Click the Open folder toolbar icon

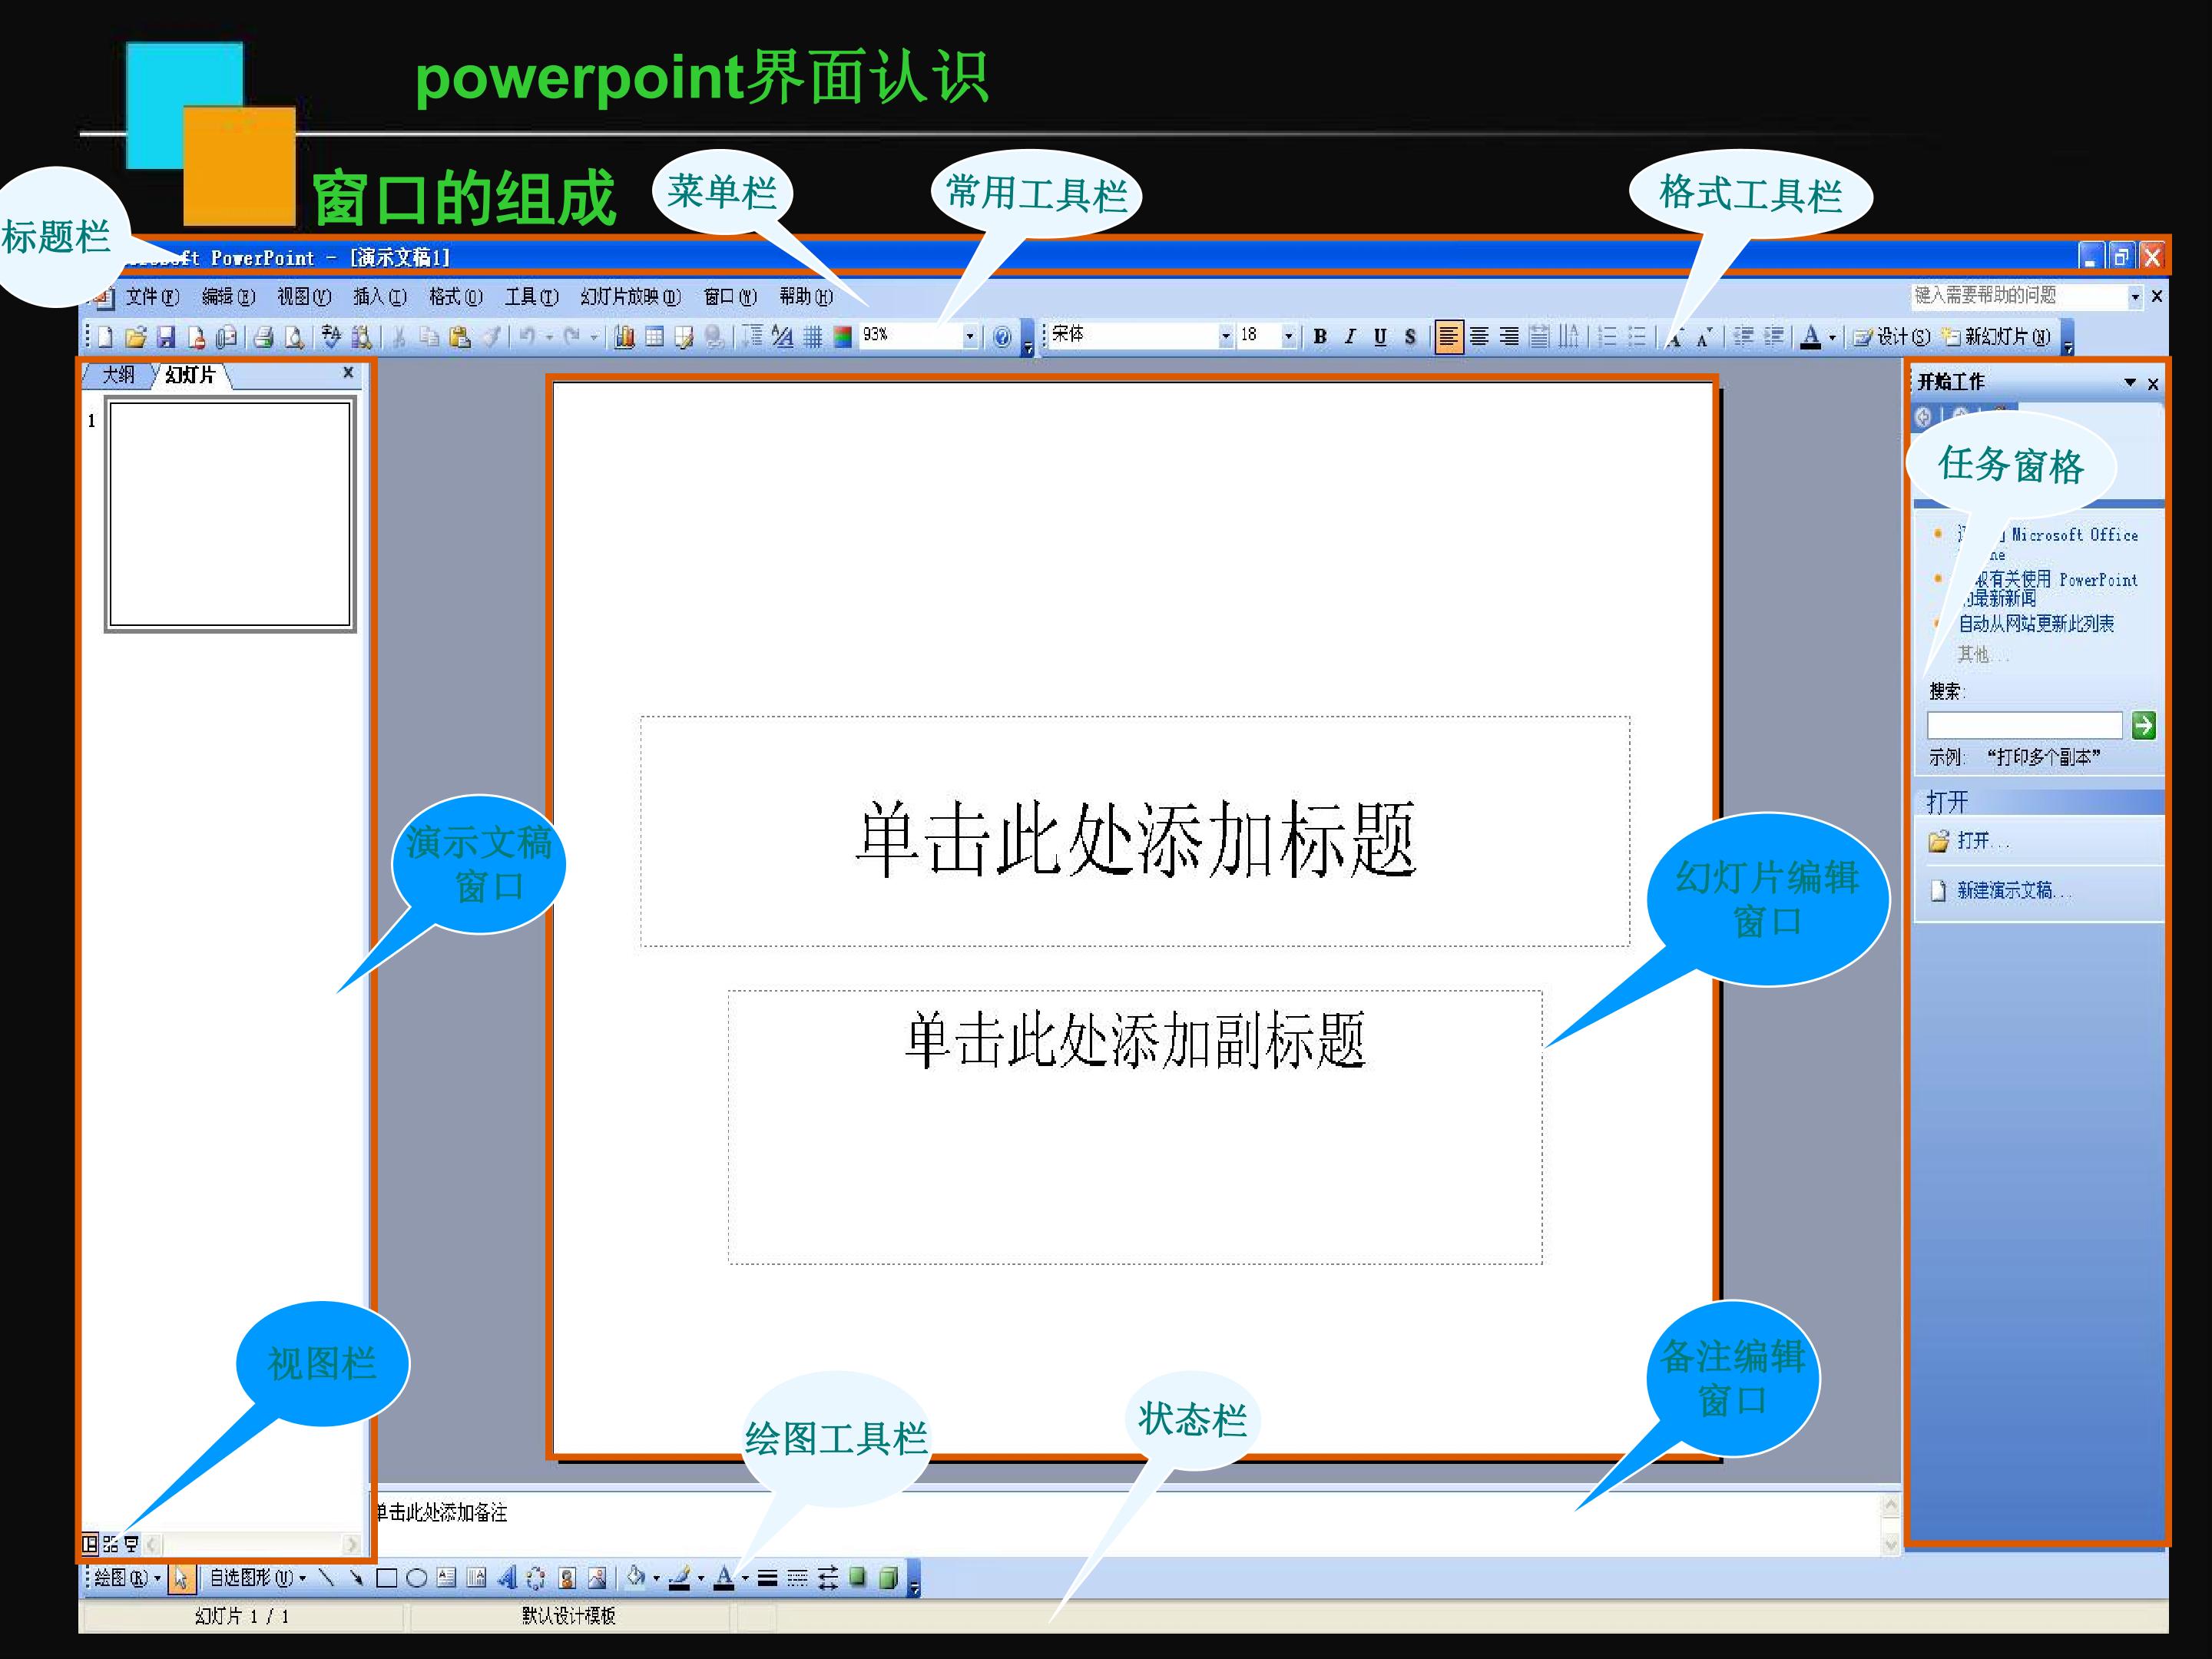click(x=136, y=337)
